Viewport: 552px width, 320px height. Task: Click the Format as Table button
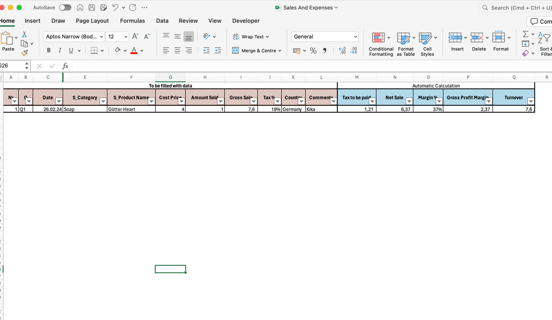[x=405, y=44]
